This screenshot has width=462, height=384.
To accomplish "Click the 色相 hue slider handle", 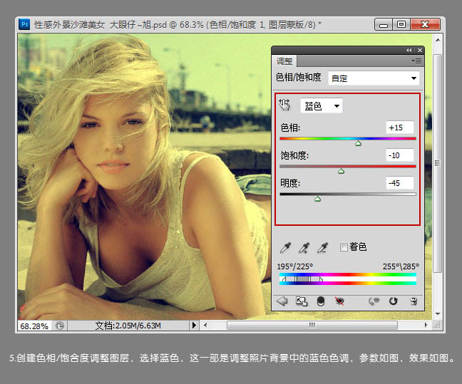I will (358, 143).
